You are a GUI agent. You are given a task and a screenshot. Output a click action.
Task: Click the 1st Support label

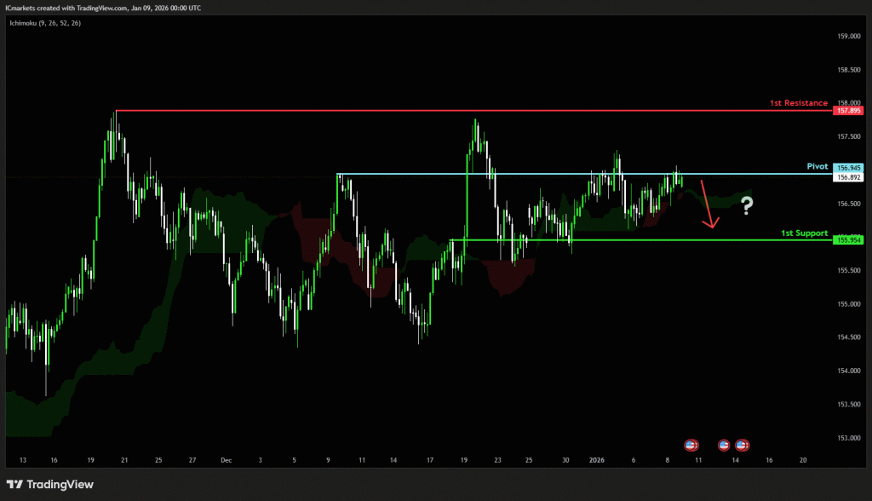804,233
